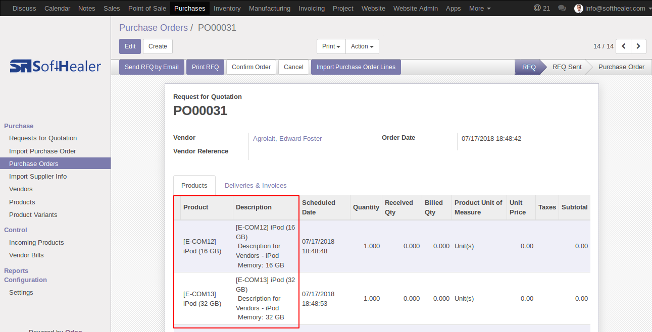Open the Notes menu

pyautogui.click(x=87, y=8)
